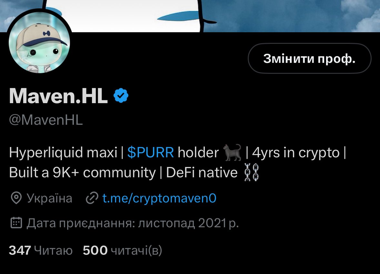Screen dimensions: 380x274
Task: Click the Дата приєднання join date text
Action: [133, 223]
